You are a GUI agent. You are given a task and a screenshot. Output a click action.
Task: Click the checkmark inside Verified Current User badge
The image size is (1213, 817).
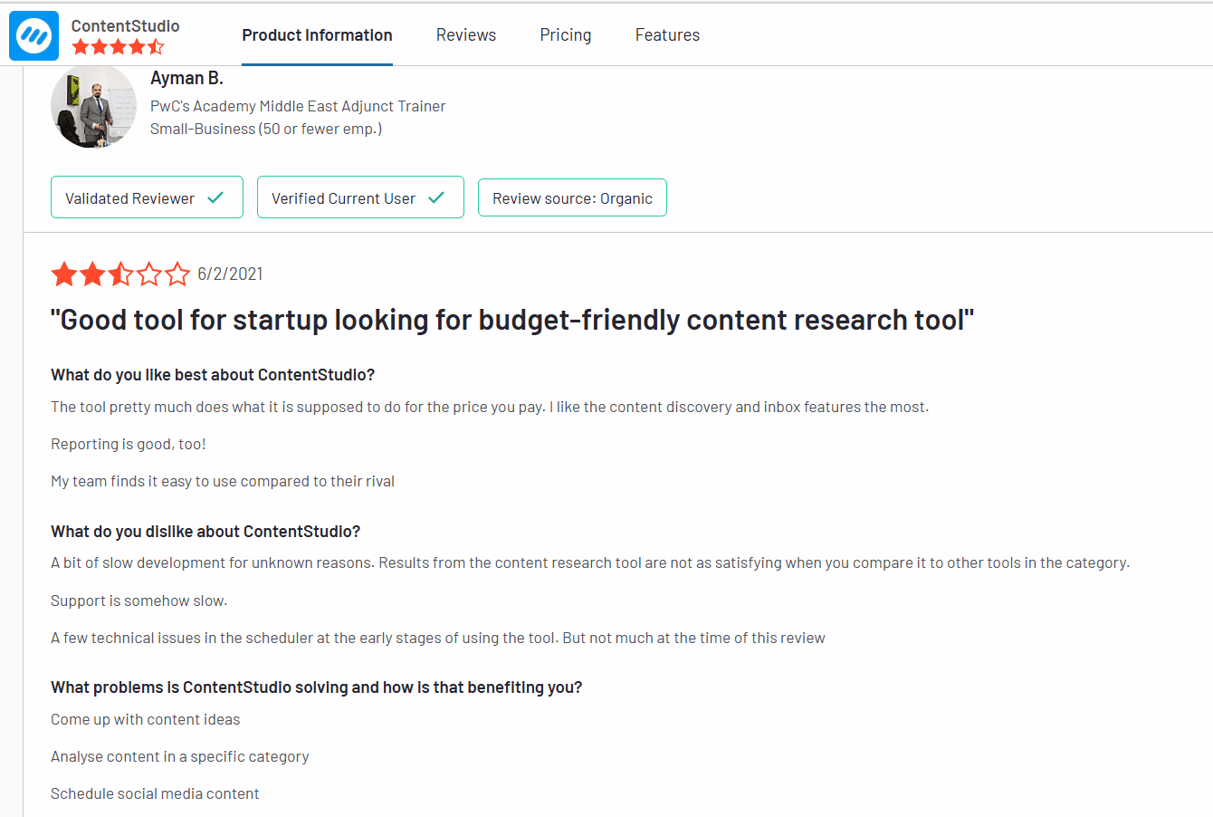[x=436, y=197]
